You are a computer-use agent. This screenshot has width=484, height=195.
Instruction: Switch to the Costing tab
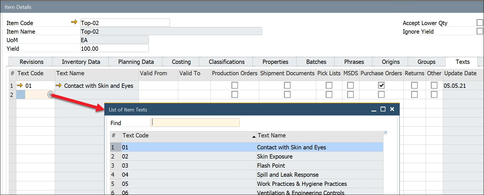(x=181, y=62)
